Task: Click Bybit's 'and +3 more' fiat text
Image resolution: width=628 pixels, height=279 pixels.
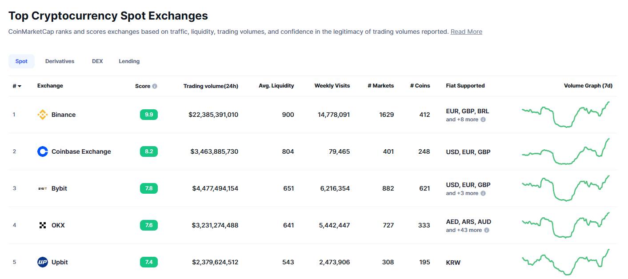Action: coord(462,193)
